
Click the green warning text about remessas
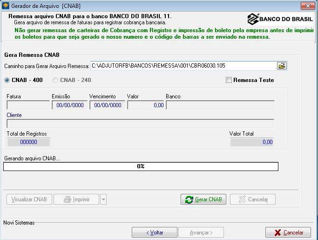click(164, 34)
